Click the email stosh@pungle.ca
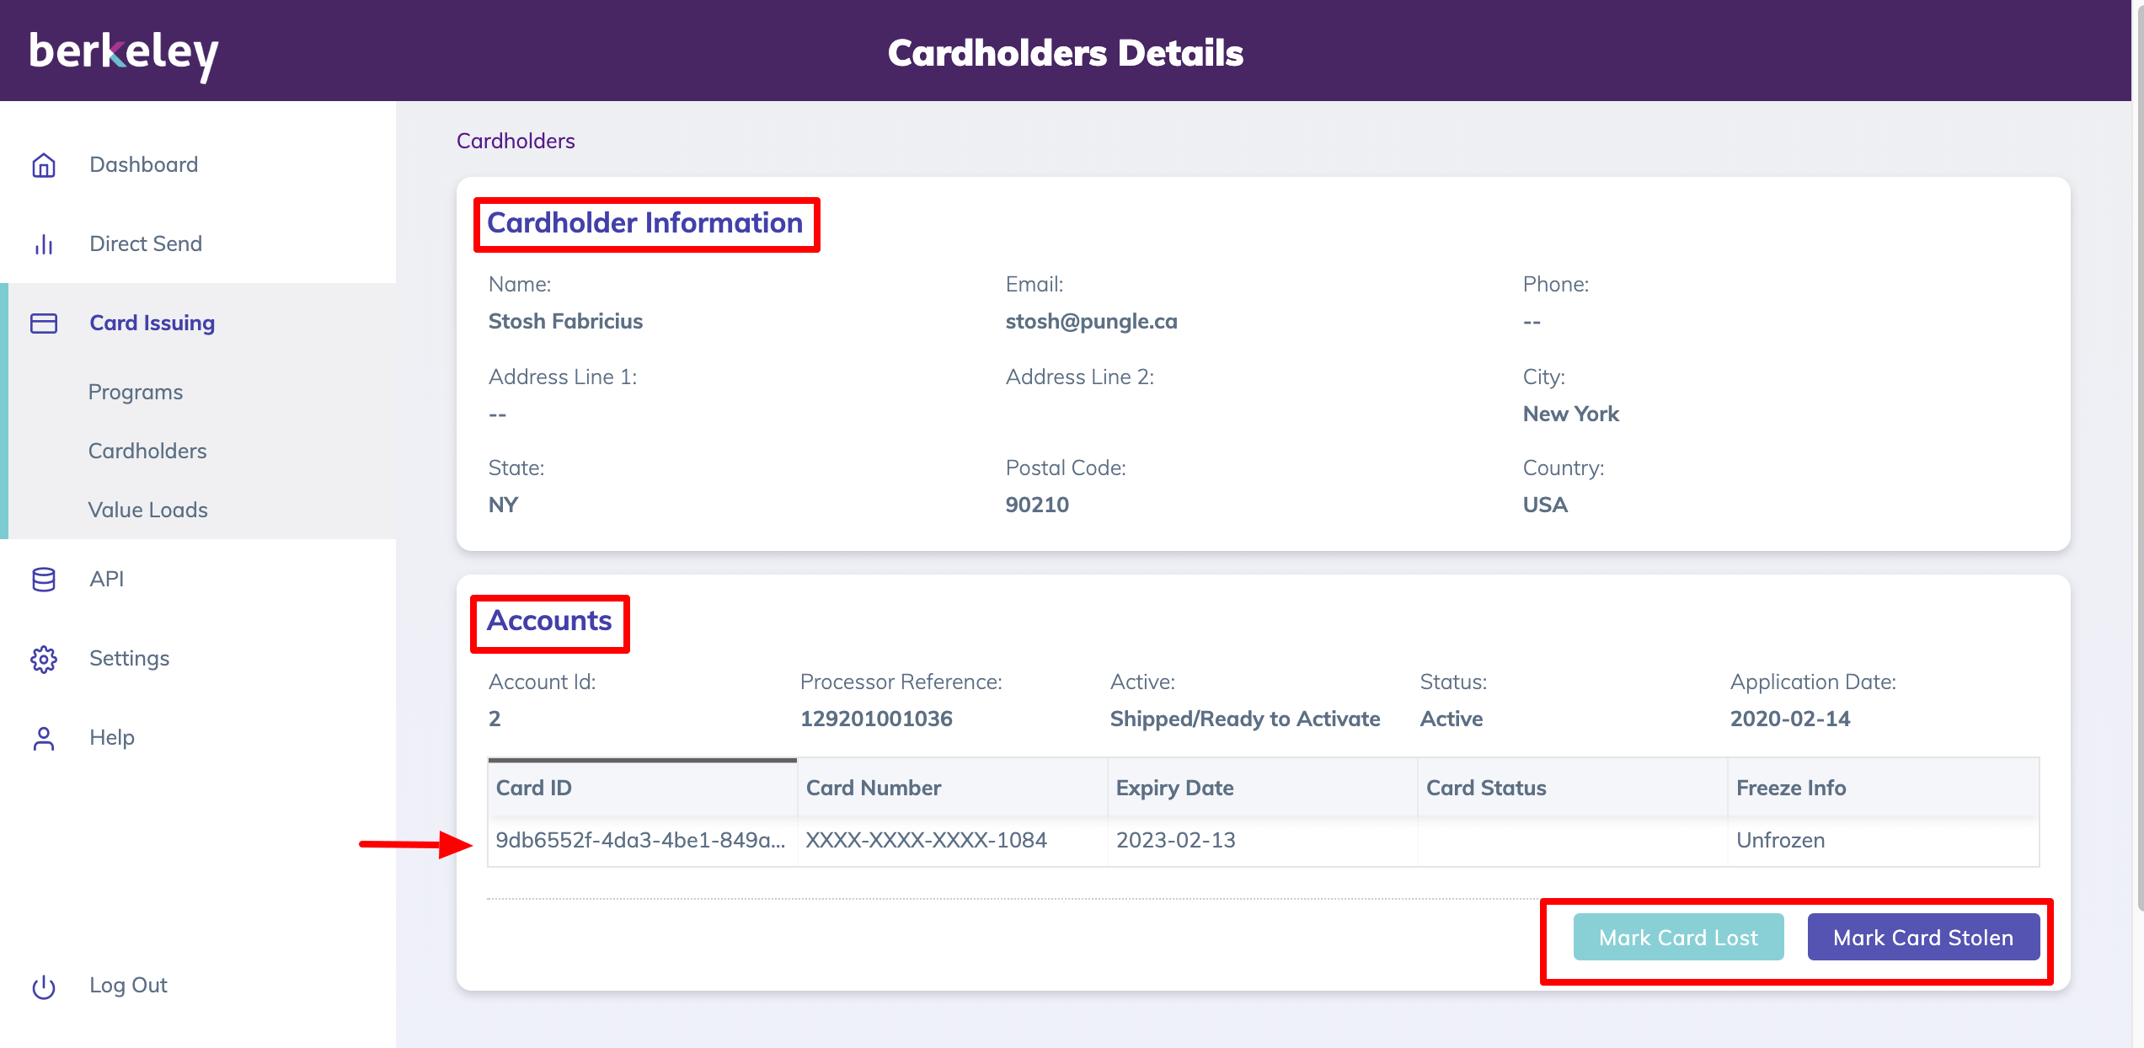The width and height of the screenshot is (2144, 1048). [1091, 321]
